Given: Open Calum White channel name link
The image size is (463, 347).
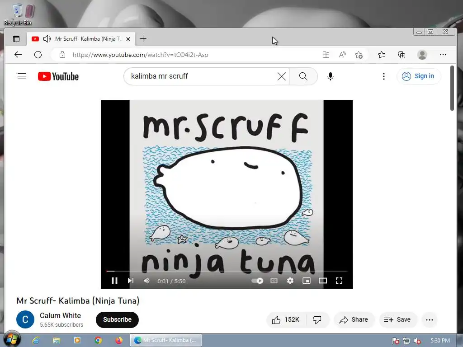Looking at the screenshot, I should pyautogui.click(x=60, y=315).
